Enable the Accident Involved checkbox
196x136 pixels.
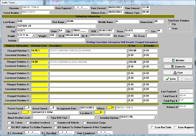coord(27,123)
